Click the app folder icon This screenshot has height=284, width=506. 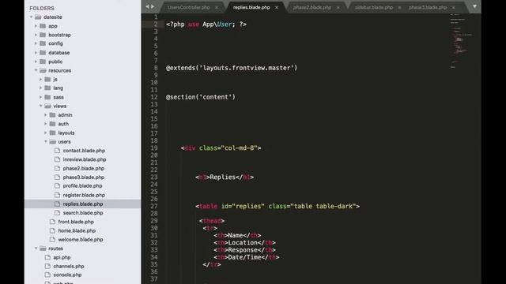pyautogui.click(x=43, y=26)
